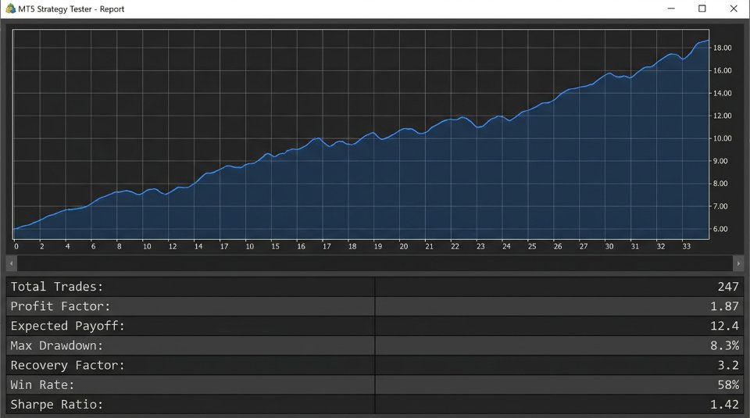Select the Sharpe Ratio row
This screenshot has width=750, height=418.
[x=375, y=404]
